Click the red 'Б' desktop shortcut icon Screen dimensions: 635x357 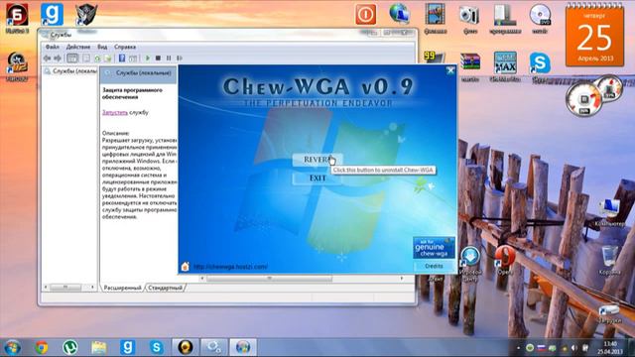(x=17, y=15)
